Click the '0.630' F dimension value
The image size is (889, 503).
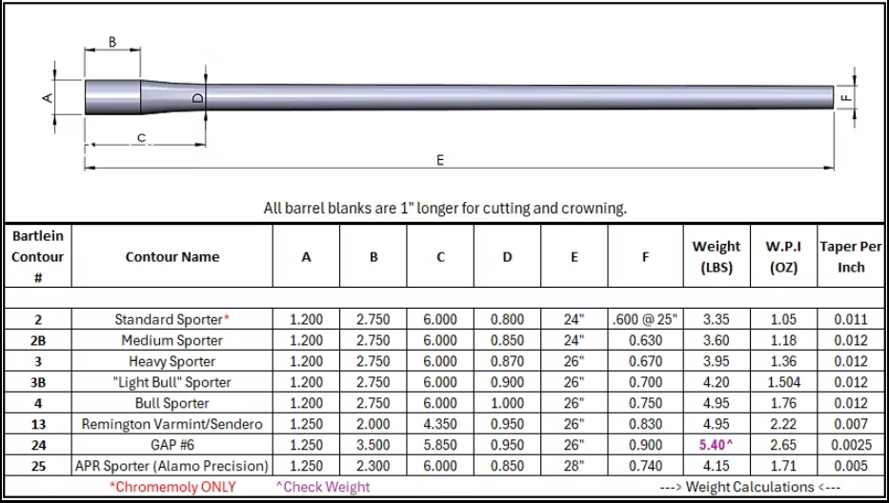click(x=645, y=340)
